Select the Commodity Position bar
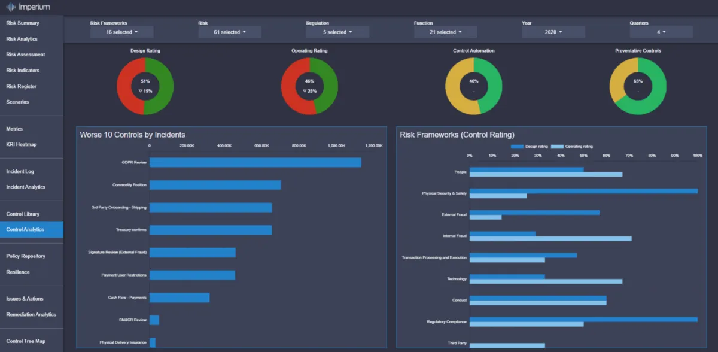 [215, 185]
